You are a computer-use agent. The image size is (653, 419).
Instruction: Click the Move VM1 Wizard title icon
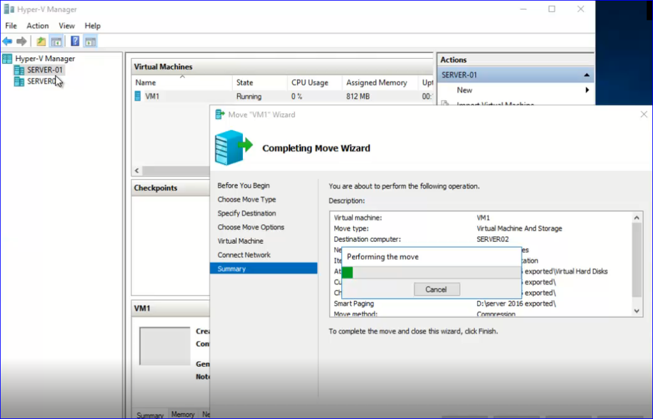220,115
